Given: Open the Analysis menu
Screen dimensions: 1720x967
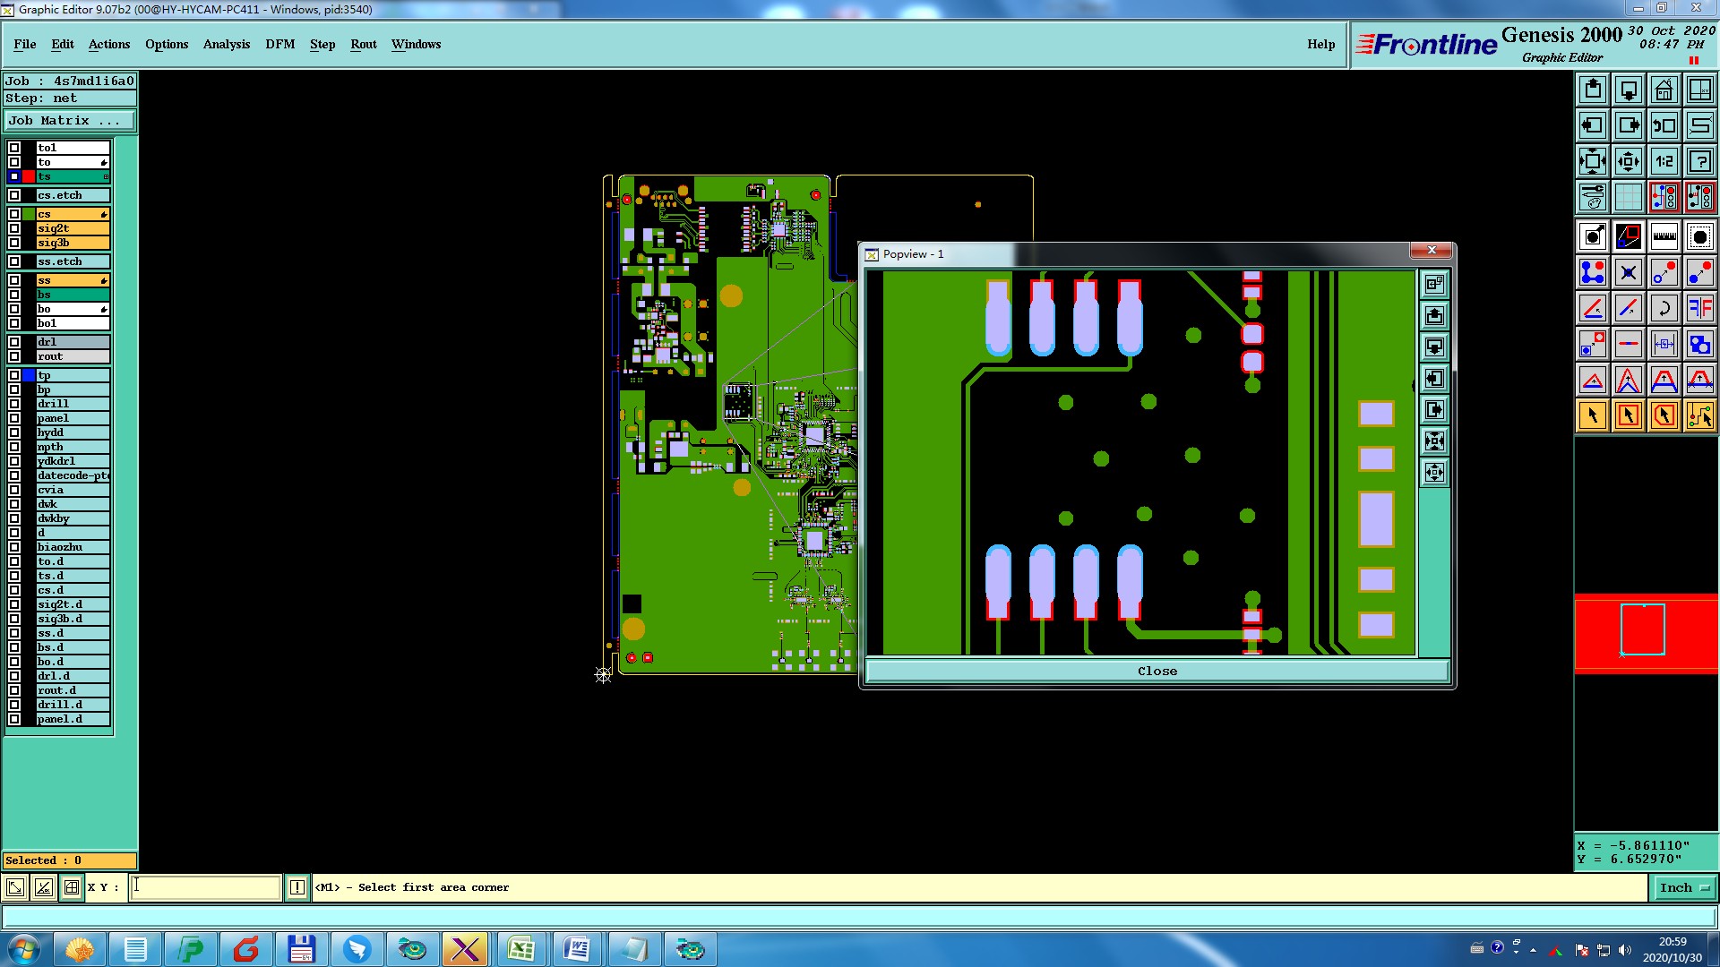Looking at the screenshot, I should click(227, 44).
